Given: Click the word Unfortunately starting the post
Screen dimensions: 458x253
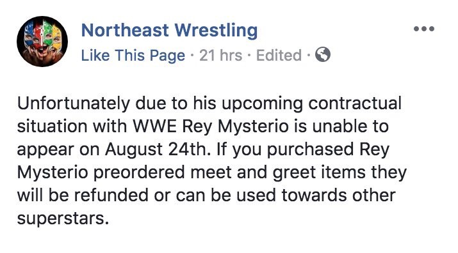Looking at the screenshot, I should [x=74, y=104].
